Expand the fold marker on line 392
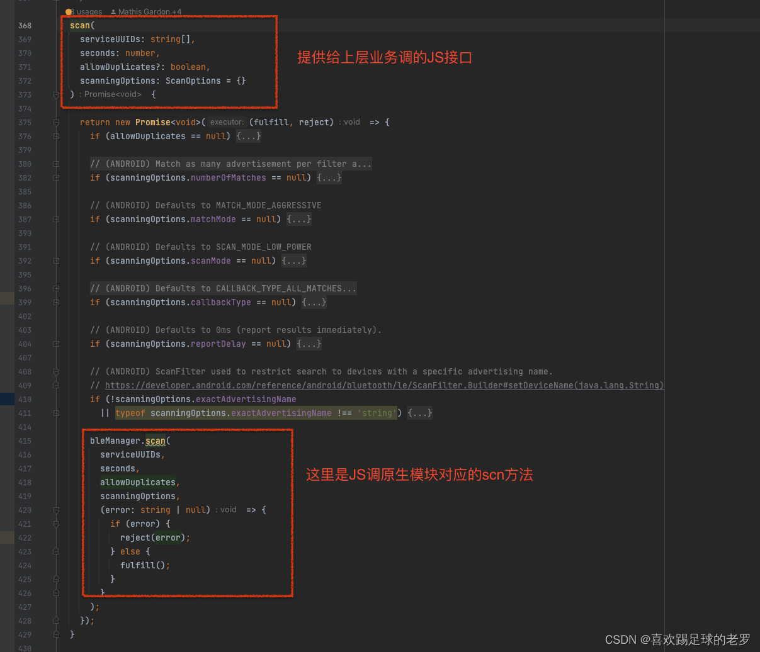Screen dimensions: 760x652 (x=56, y=261)
